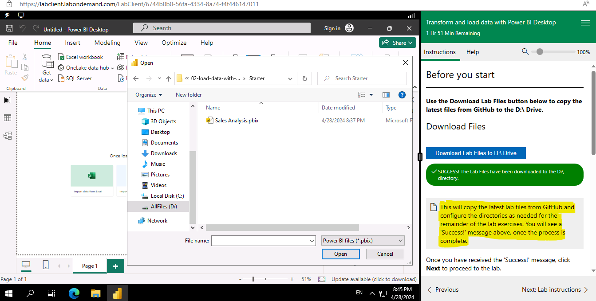
Task: Choose Excel workbook data source
Action: point(80,57)
